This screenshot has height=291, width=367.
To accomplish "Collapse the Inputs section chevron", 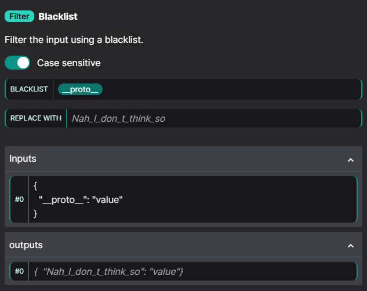I will [350, 160].
